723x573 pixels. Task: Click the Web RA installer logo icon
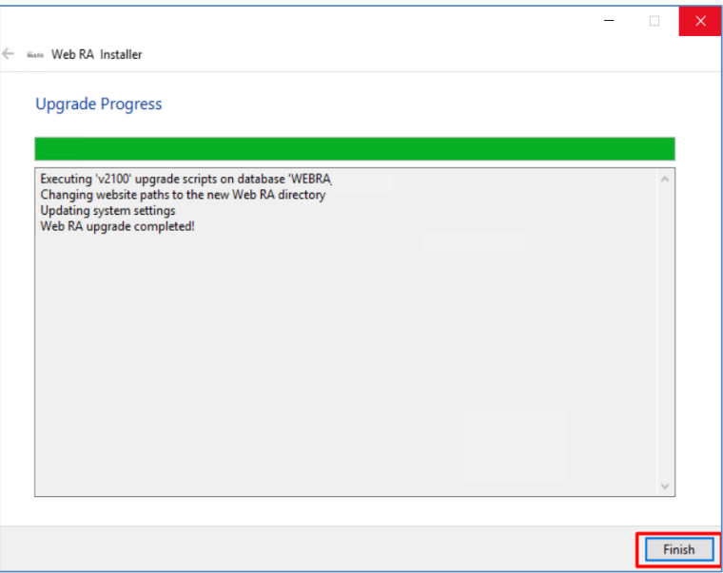pyautogui.click(x=35, y=55)
